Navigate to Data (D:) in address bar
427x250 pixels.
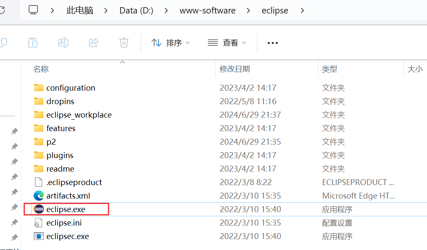[x=136, y=11]
